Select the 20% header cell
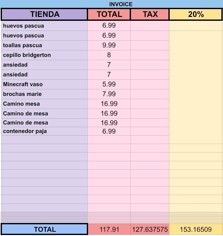This screenshot has width=223, height=236. [x=196, y=14]
